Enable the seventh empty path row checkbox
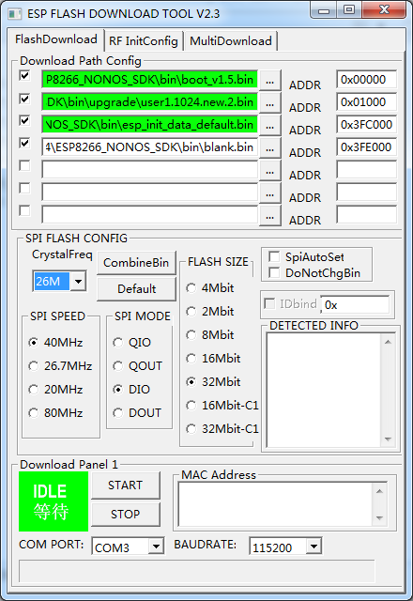The width and height of the screenshot is (413, 601). pyautogui.click(x=25, y=210)
